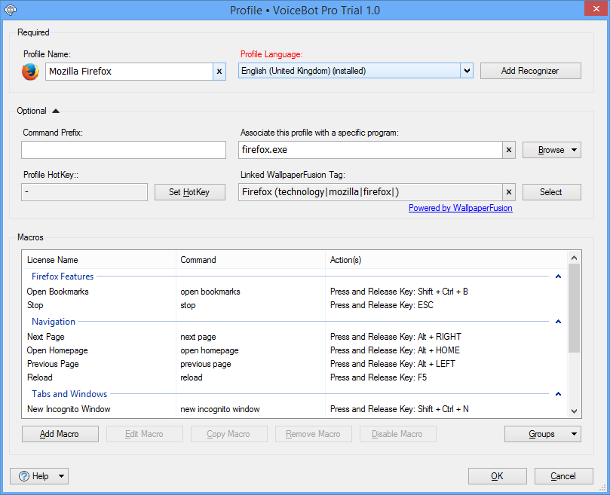Click the macros list scroll up arrow

[575, 258]
